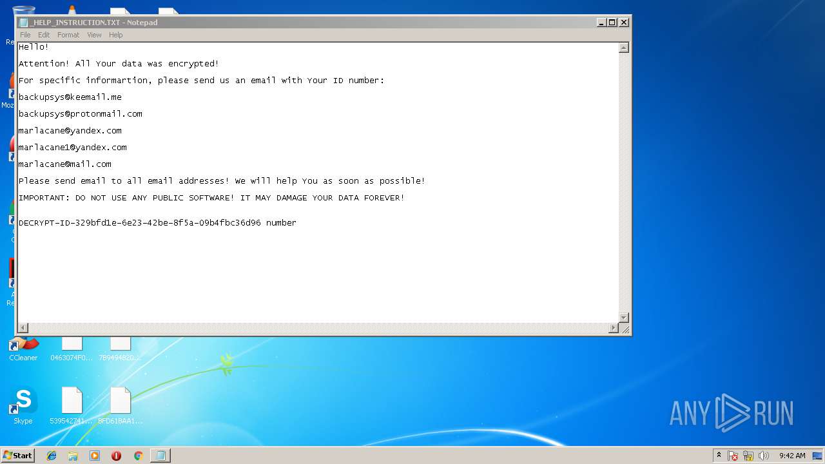Viewport: 825px width, 464px height.
Task: Click the text 'Hello!' line
Action: click(x=34, y=47)
